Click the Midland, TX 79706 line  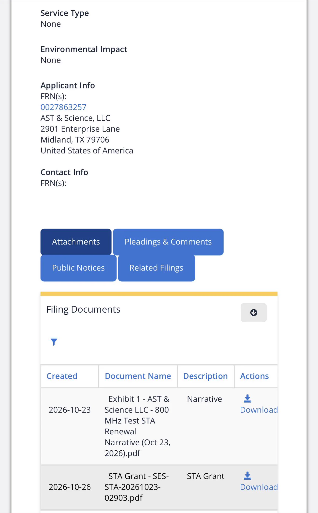coord(75,140)
